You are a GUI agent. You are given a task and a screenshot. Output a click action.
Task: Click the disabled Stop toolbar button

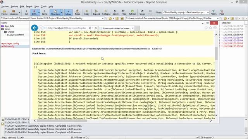(x=150, y=12)
